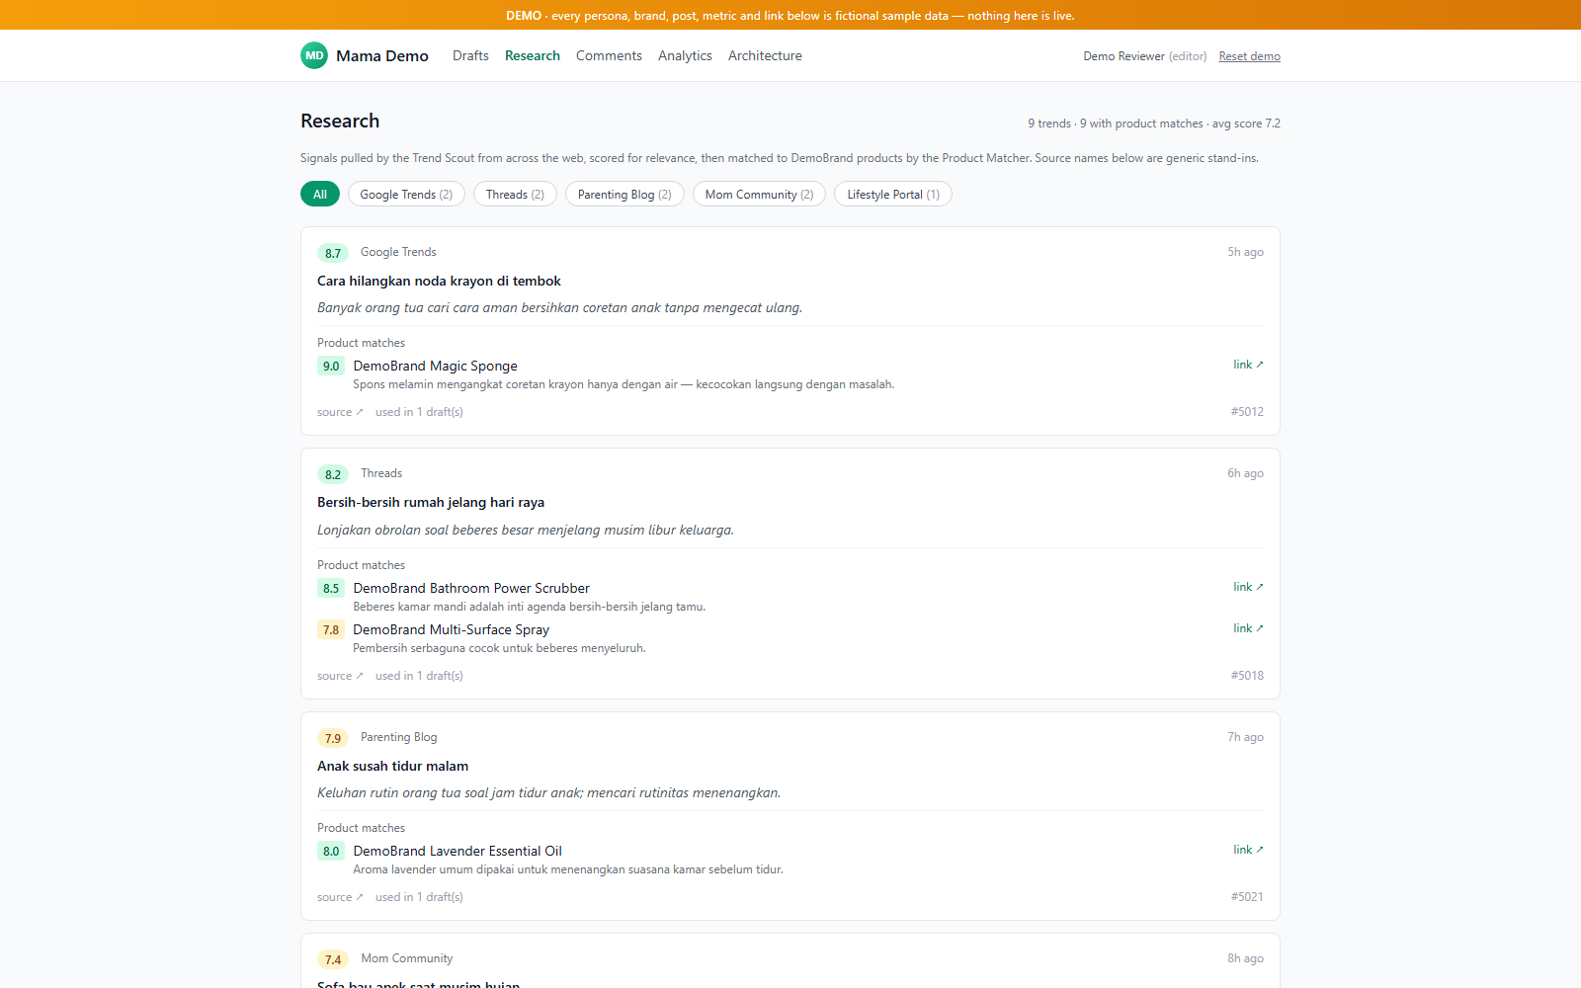The image size is (1581, 988).
Task: Click the #5012 trend ID
Action: tap(1247, 412)
